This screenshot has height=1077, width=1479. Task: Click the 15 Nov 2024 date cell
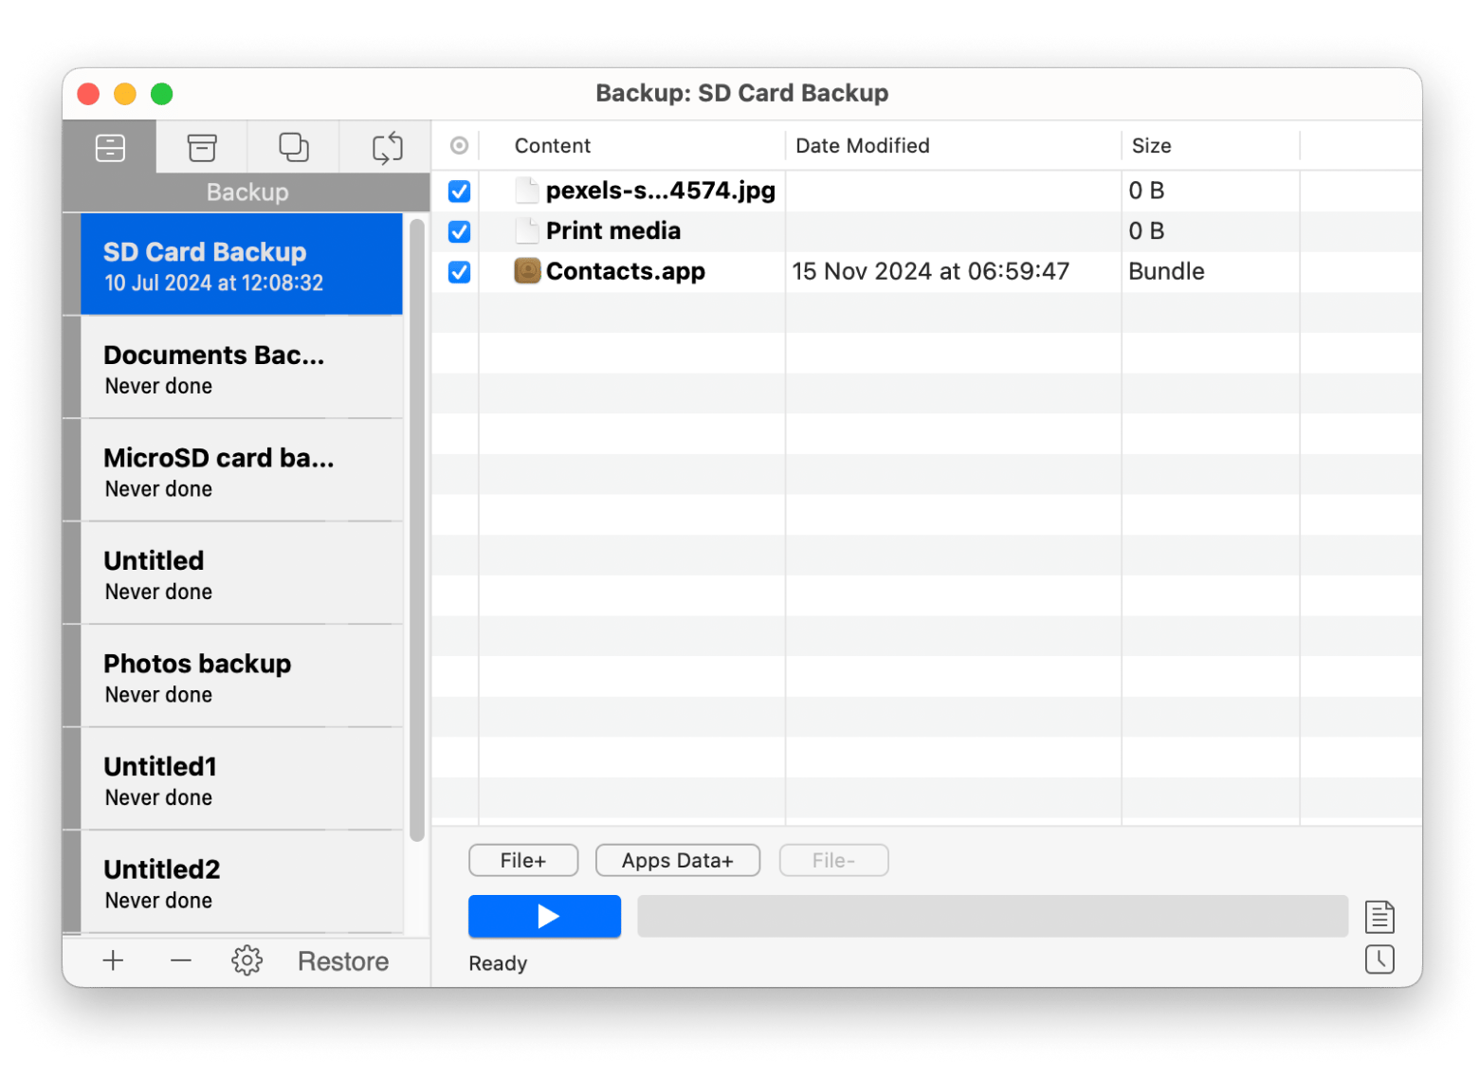coord(930,271)
